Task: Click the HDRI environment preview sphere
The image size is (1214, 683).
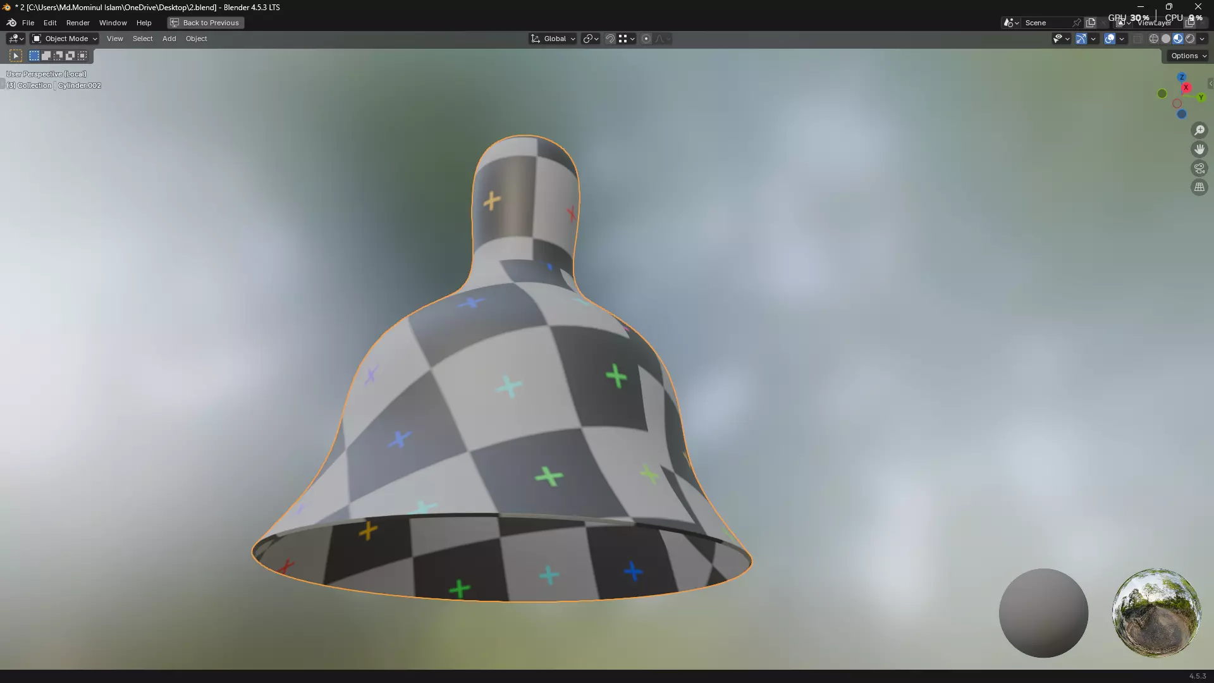Action: click(x=1156, y=613)
